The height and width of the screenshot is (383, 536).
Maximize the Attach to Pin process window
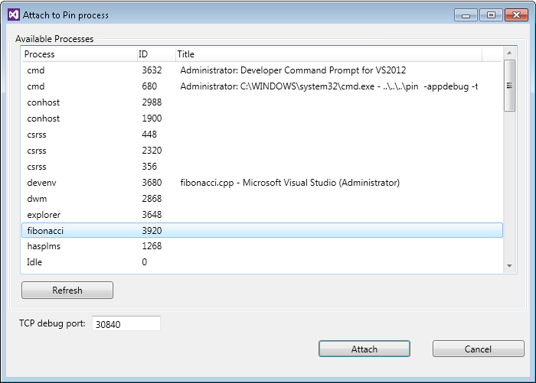pyautogui.click(x=491, y=15)
